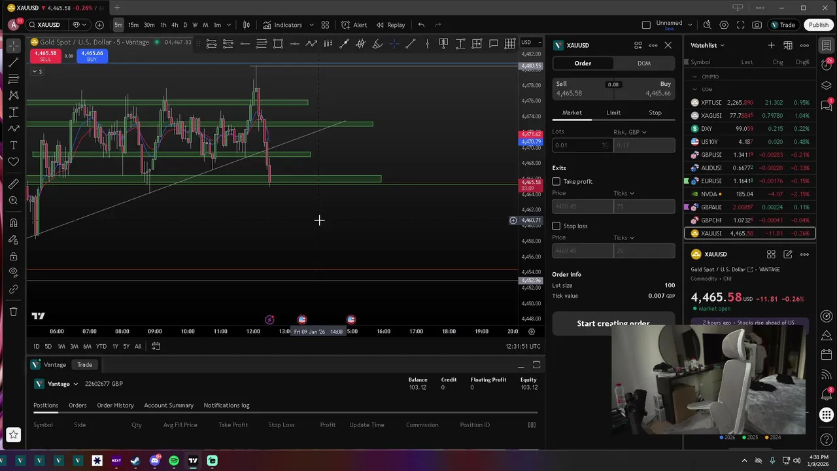Collapse the COM watchlist section
This screenshot has height=471, width=837.
pos(694,89)
